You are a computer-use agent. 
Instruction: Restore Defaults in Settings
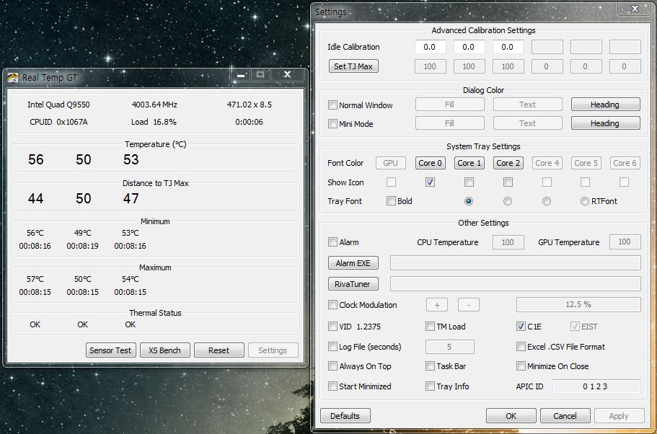pos(345,416)
